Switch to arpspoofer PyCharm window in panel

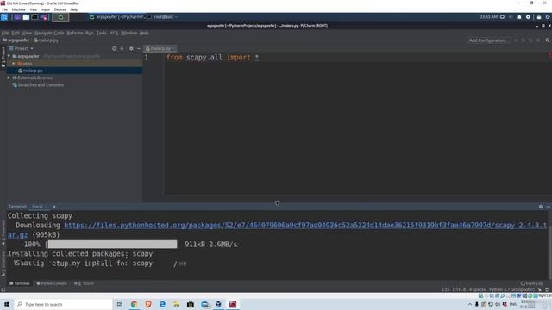pos(118,17)
